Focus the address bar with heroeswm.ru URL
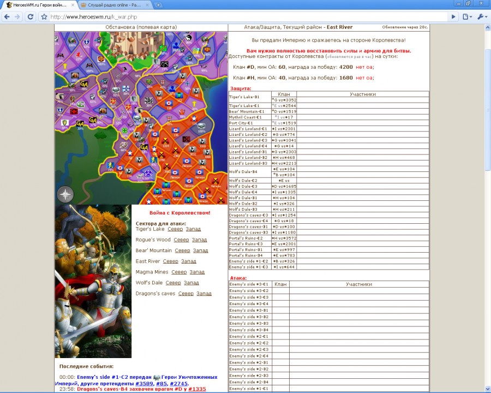The height and width of the screenshot is (393, 491). click(247, 17)
